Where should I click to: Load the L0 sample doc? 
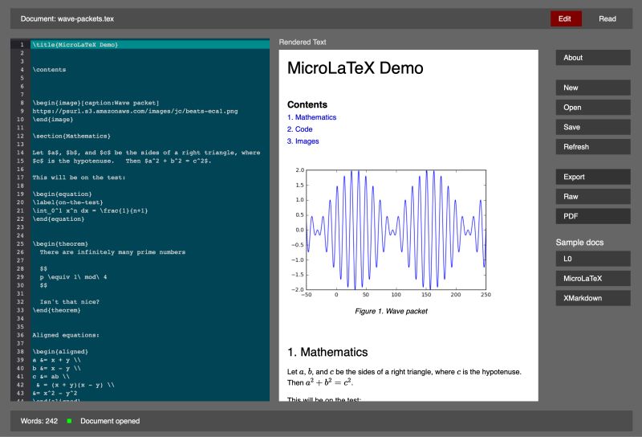[593, 259]
